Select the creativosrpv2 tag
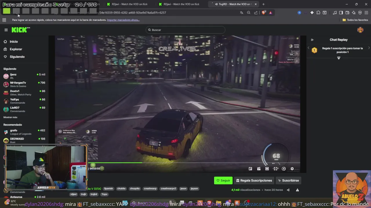This screenshot has width=371, height=208. coord(168,189)
